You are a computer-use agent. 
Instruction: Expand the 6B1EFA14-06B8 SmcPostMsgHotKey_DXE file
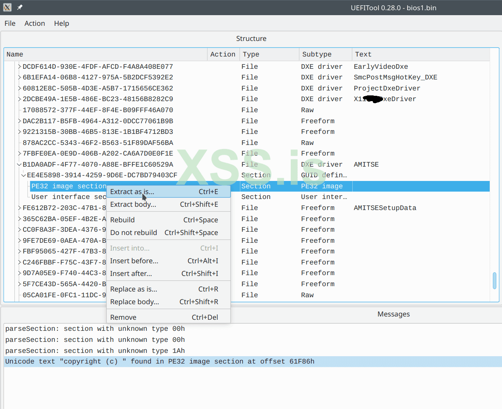click(19, 77)
